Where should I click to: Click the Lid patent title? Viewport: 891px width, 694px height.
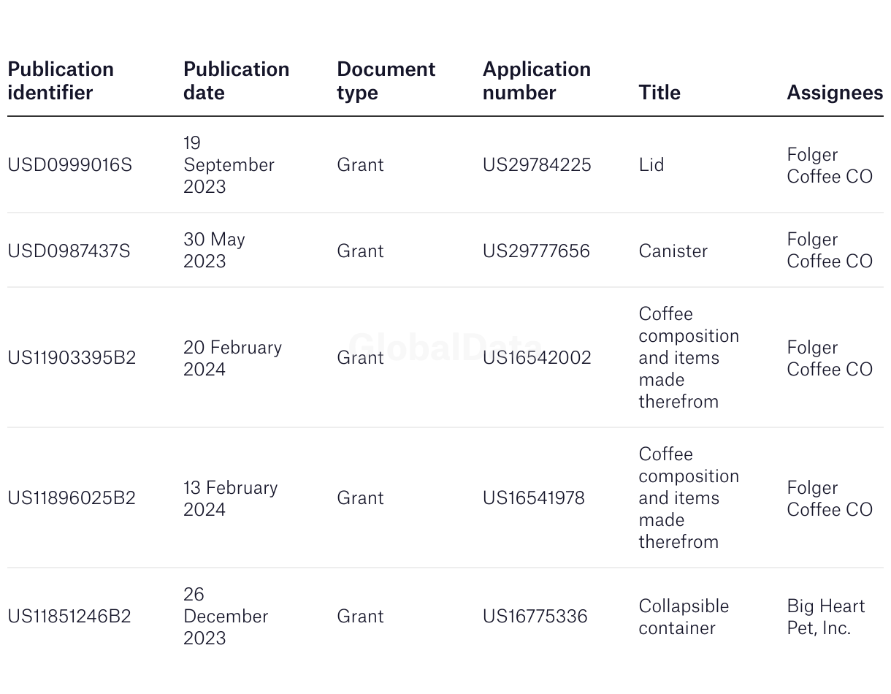651,165
